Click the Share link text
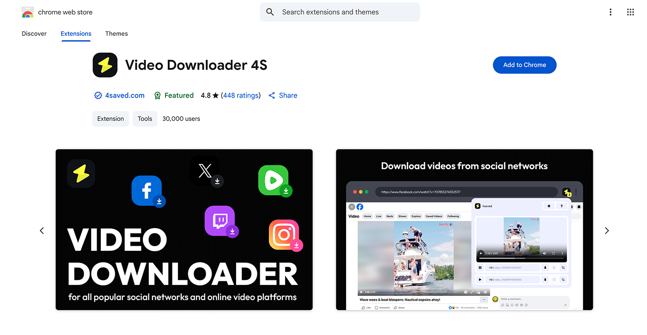 [x=288, y=95]
